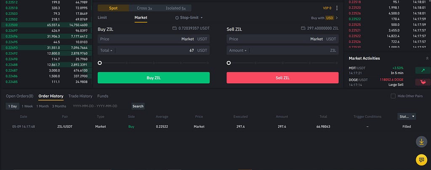Select the Limit order tab
Image resolution: width=431 pixels, height=170 pixels.
click(102, 18)
